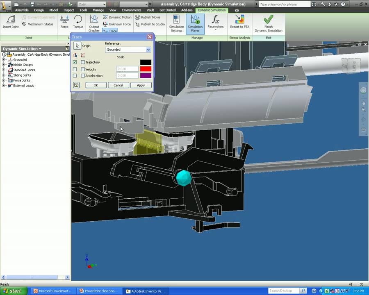
Task: Open the Color style dropdown in title bar
Action: [104, 4]
